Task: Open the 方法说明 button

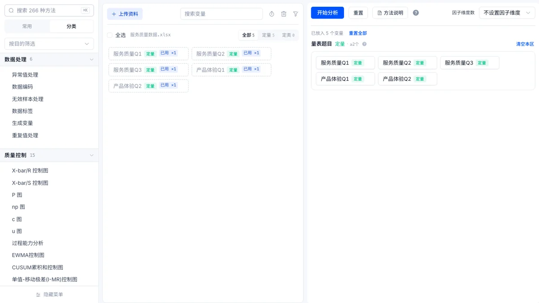Action: (390, 13)
